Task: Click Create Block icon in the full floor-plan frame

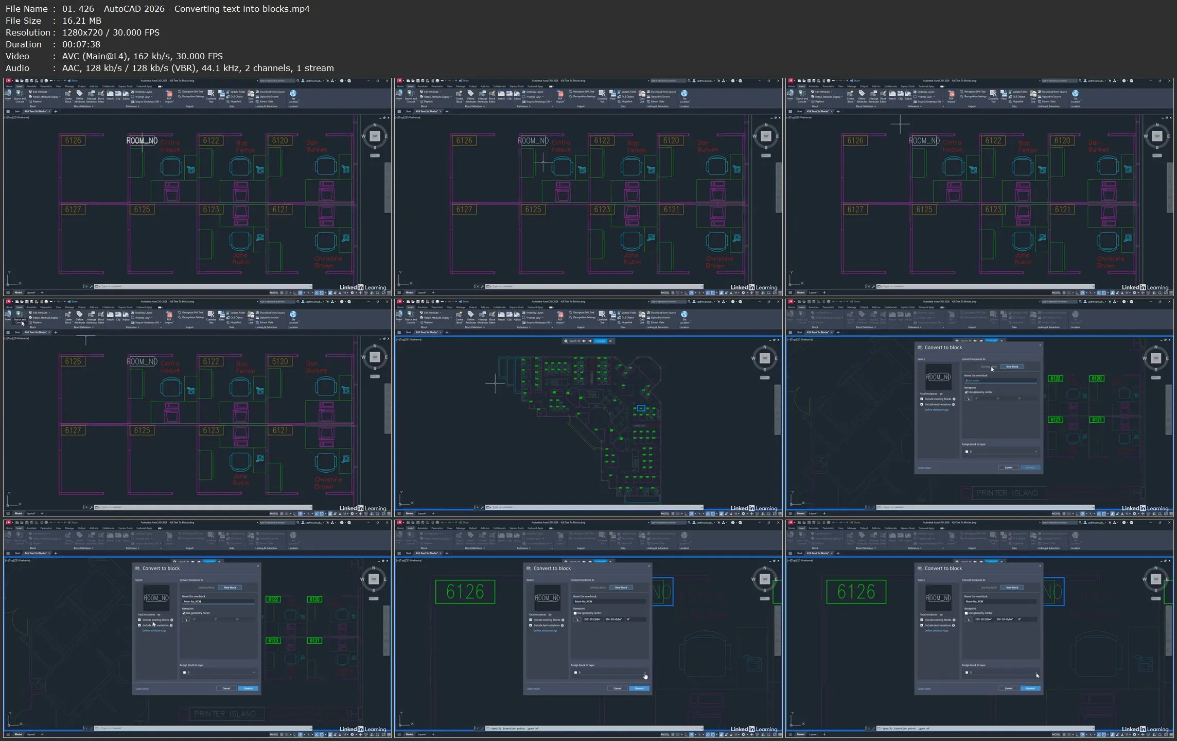Action: (459, 315)
